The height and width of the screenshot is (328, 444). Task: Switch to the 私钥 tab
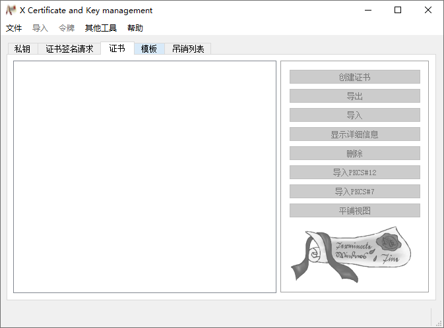tap(22, 49)
